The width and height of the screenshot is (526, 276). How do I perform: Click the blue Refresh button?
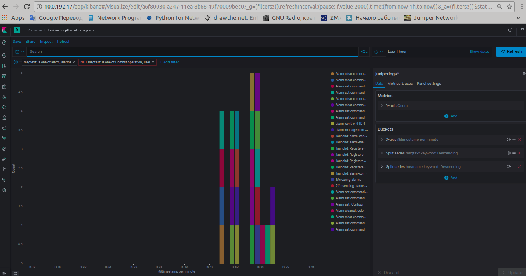click(511, 52)
